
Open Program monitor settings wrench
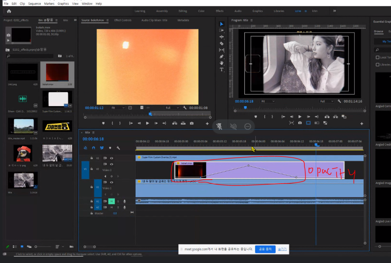[x=339, y=101]
